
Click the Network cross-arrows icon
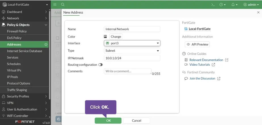coord(3,18)
